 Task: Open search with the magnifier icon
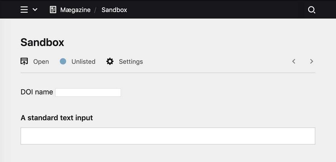[312, 10]
